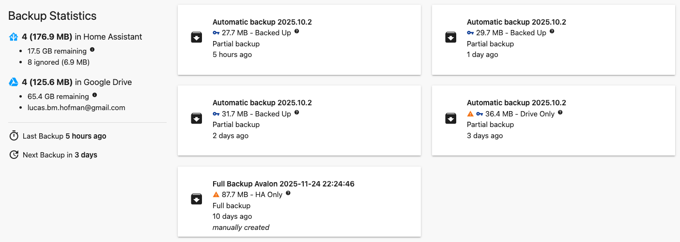Click the Last Backup stopwatch icon
This screenshot has width=680, height=242.
(14, 136)
